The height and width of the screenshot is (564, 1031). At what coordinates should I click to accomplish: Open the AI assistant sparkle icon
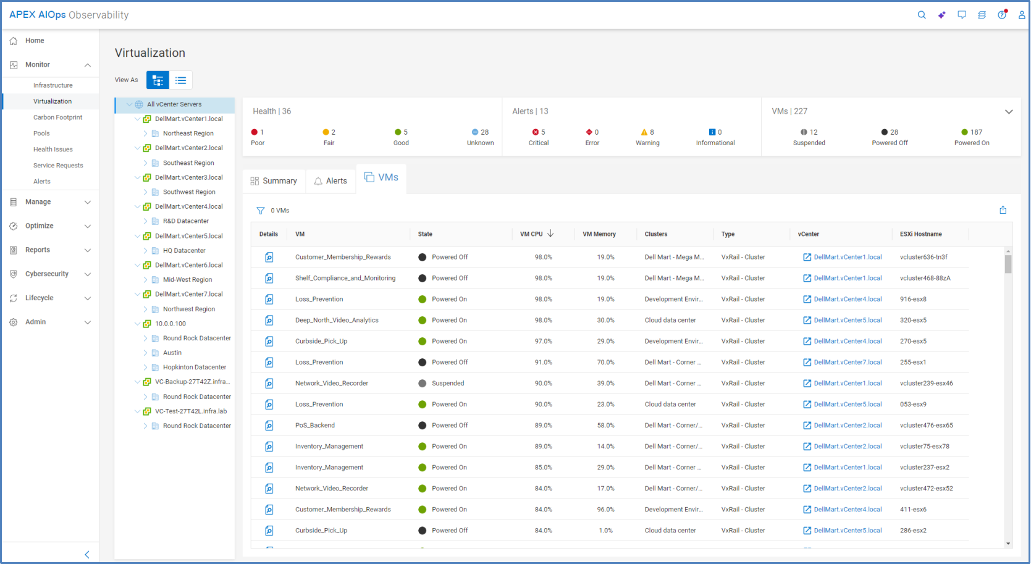(x=941, y=15)
